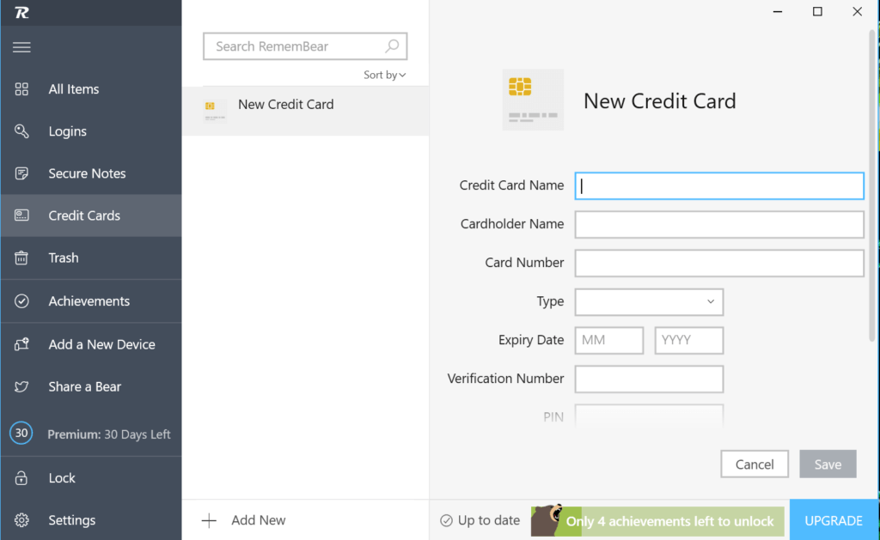Viewport: 880px width, 540px height.
Task: Minimize the RememBear window
Action: coord(777,12)
